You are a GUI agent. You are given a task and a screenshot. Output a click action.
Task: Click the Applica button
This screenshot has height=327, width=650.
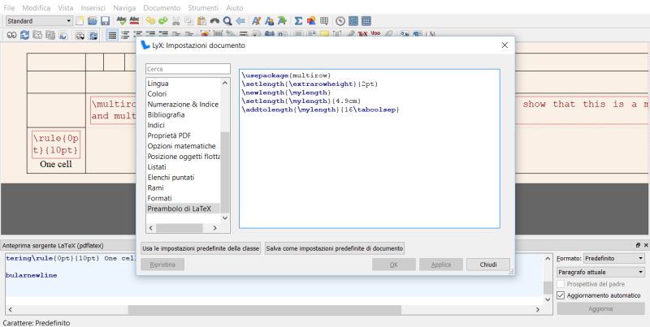coord(441,265)
